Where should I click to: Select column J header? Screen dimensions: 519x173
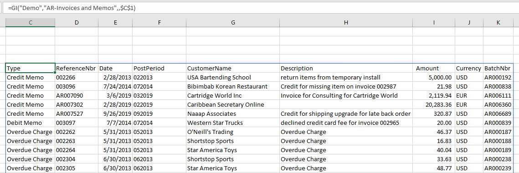[469, 22]
